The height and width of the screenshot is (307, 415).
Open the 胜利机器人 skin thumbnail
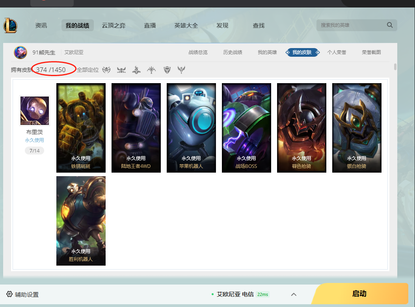[81, 221]
